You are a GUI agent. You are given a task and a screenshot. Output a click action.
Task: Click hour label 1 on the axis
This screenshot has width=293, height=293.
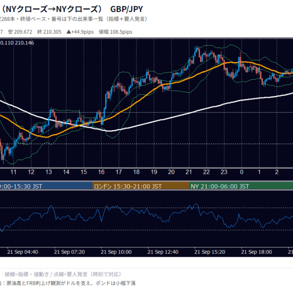[259, 172]
